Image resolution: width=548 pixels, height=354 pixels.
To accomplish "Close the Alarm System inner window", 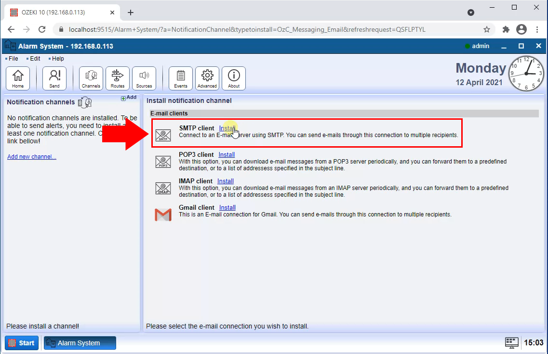I will pos(538,46).
